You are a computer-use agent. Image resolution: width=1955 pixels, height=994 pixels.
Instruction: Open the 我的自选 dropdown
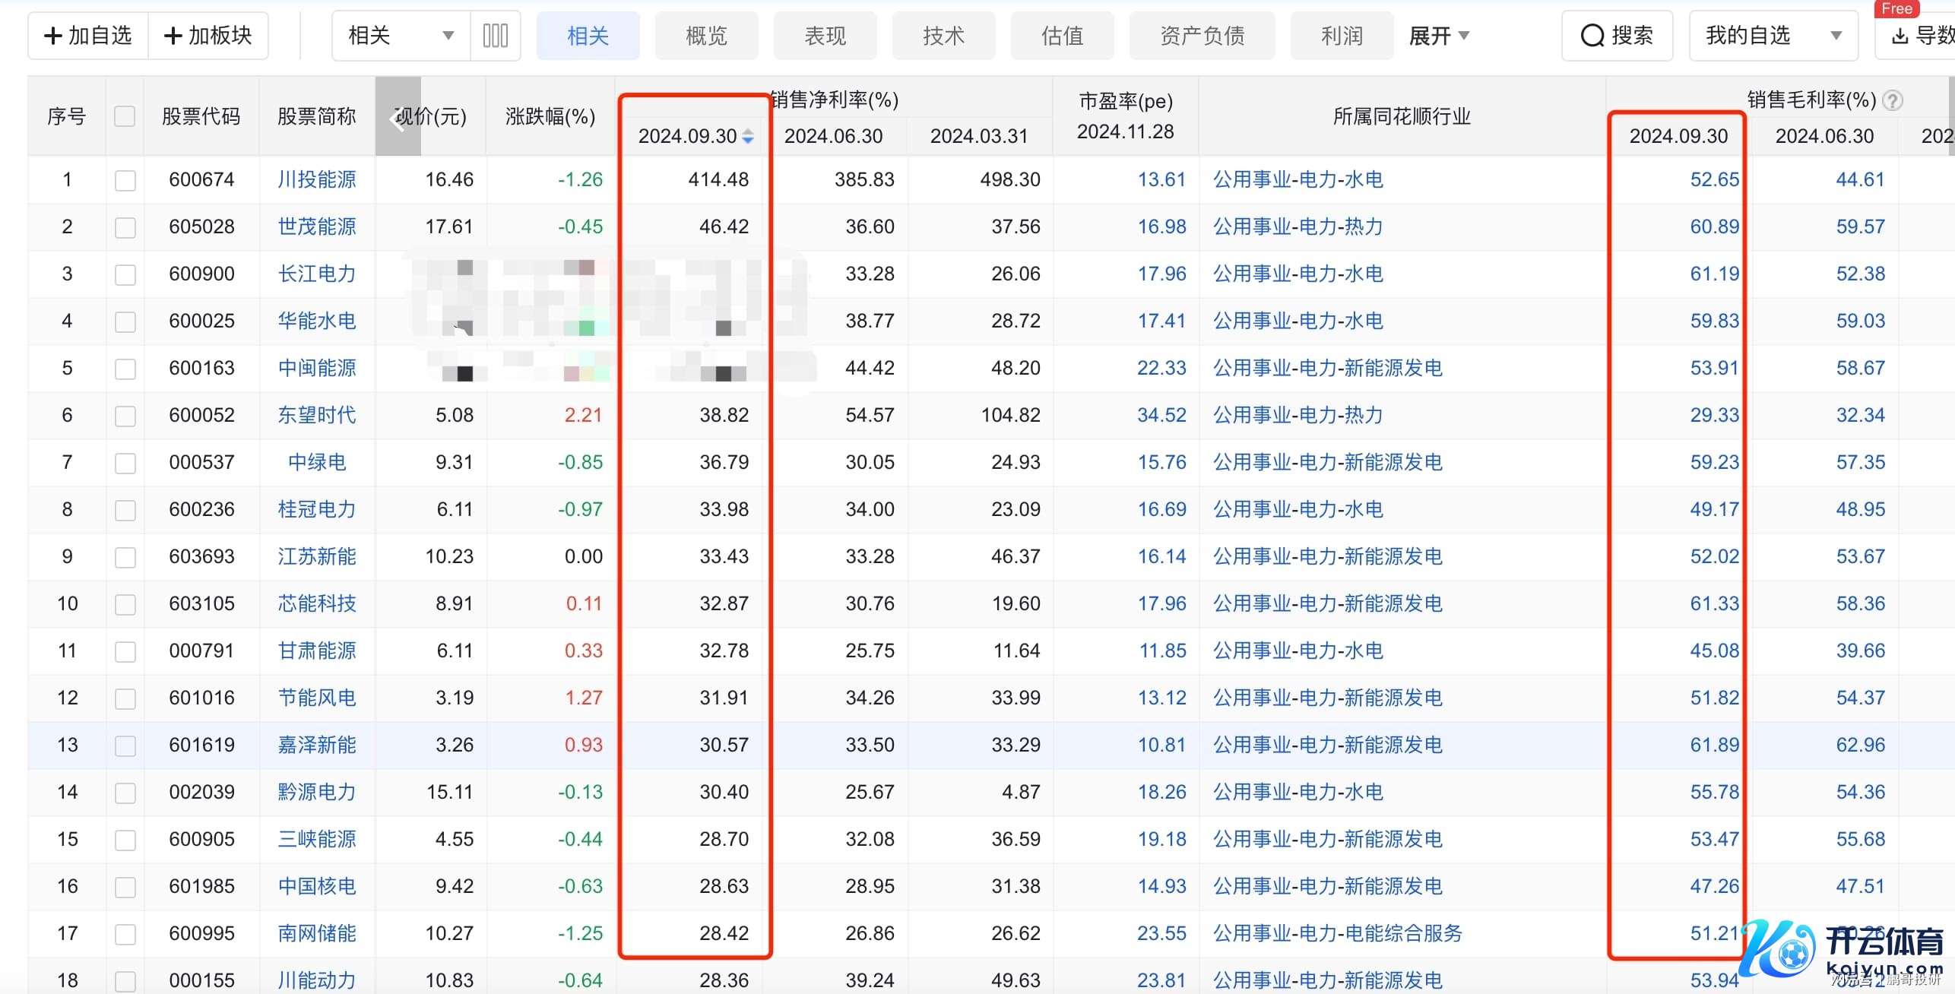[x=1773, y=35]
